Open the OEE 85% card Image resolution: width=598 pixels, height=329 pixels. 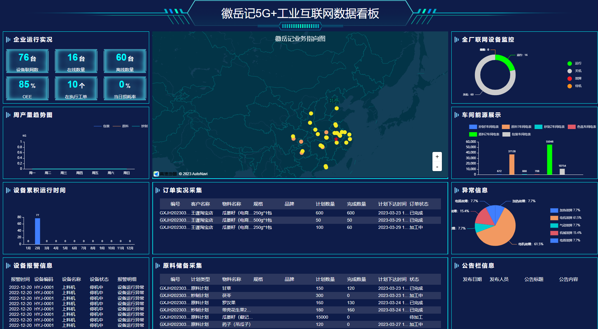click(x=27, y=88)
